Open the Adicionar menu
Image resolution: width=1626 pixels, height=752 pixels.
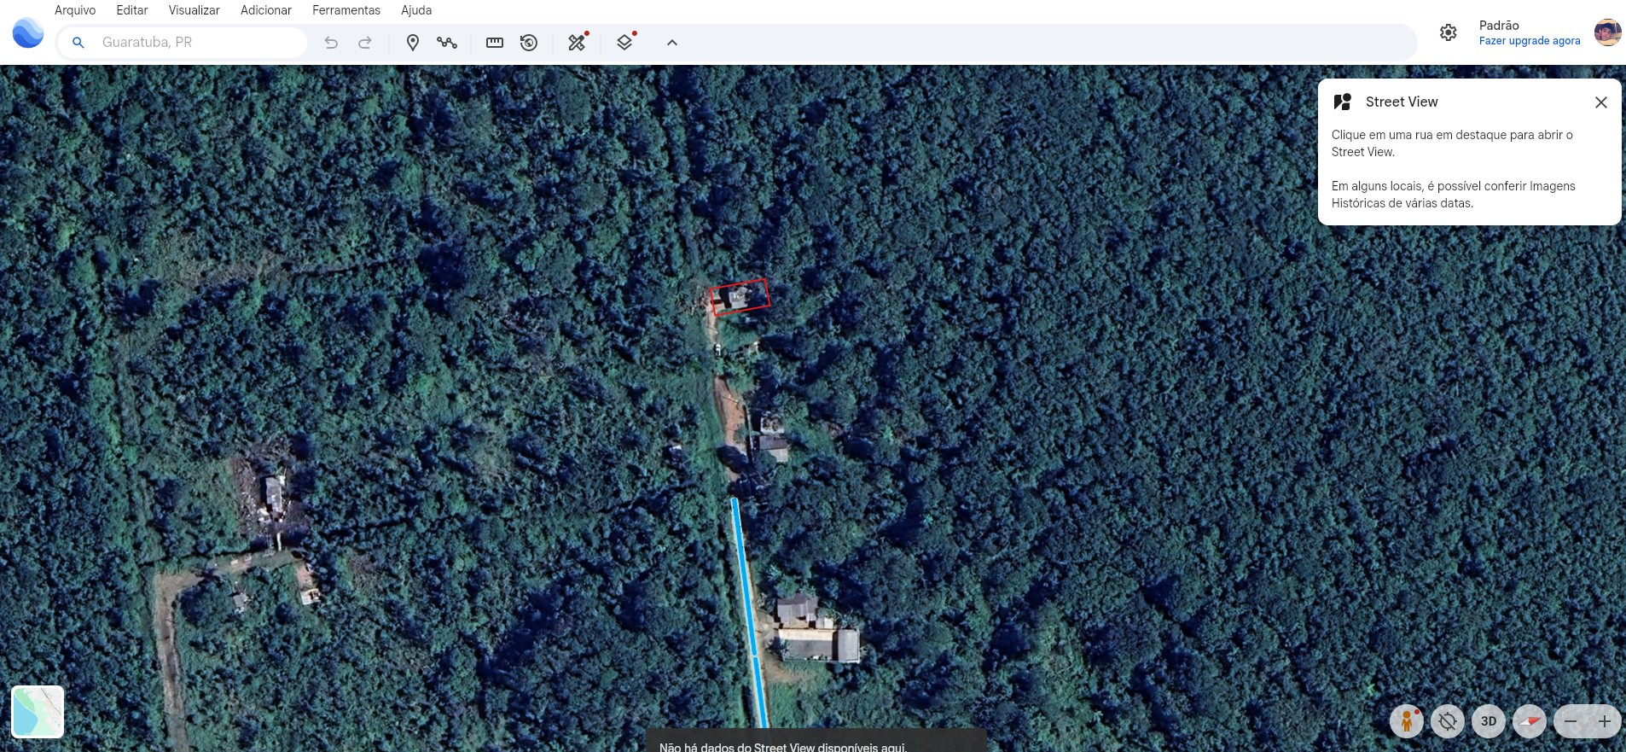pos(266,10)
